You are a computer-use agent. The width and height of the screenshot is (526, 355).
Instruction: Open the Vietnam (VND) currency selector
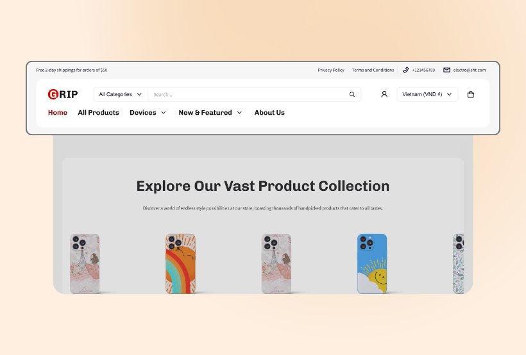click(427, 94)
